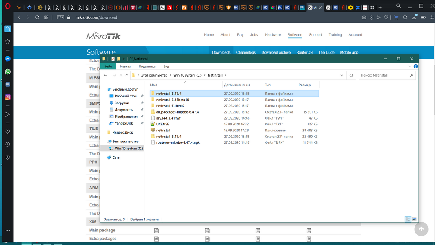The image size is (435, 245).
Task: Open WhatsApp in Opera sidebar
Action: [8, 71]
